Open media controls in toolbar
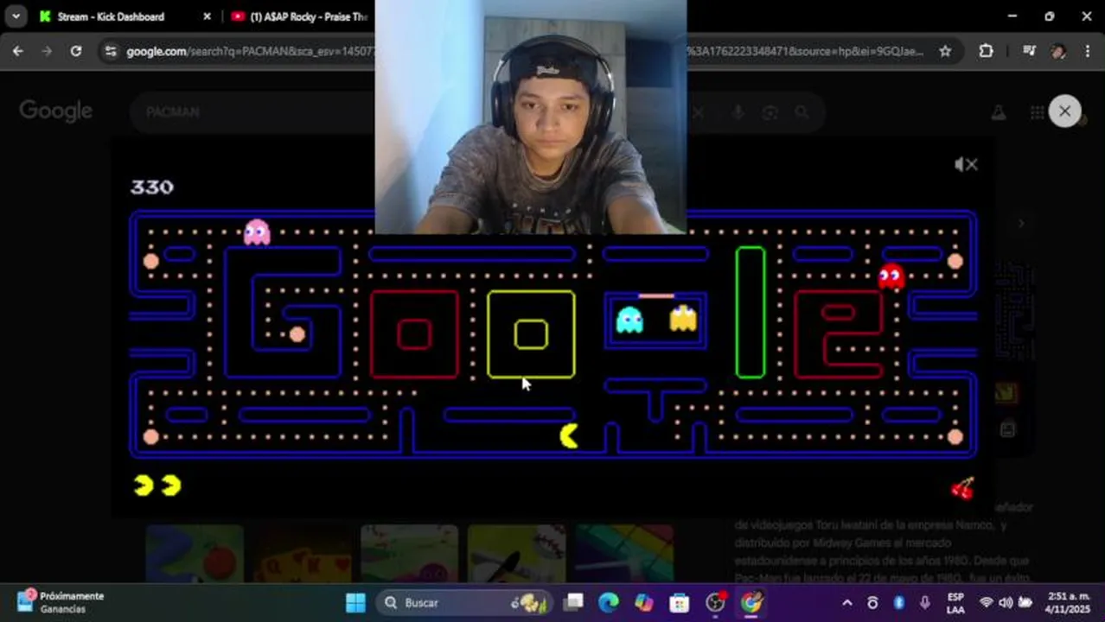Viewport: 1105px width, 622px height. pos(1029,51)
